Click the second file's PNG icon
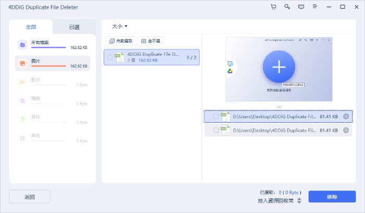Viewport: 365px width, 213px height. click(x=225, y=130)
